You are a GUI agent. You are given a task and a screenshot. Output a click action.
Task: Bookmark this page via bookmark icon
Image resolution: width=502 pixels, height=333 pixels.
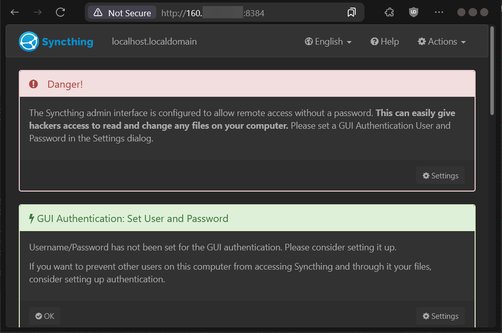coord(352,13)
